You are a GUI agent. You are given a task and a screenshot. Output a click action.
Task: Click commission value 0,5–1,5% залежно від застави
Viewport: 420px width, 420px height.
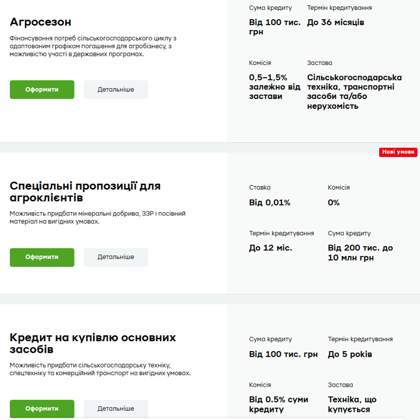click(275, 87)
